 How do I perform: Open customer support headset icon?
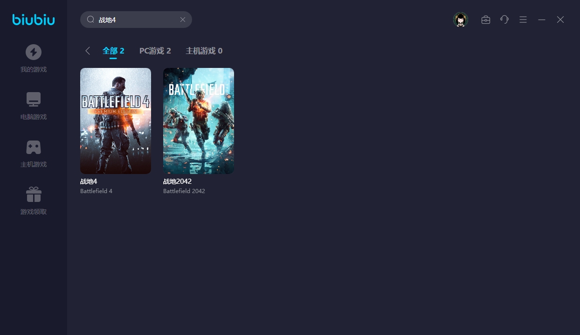(504, 20)
